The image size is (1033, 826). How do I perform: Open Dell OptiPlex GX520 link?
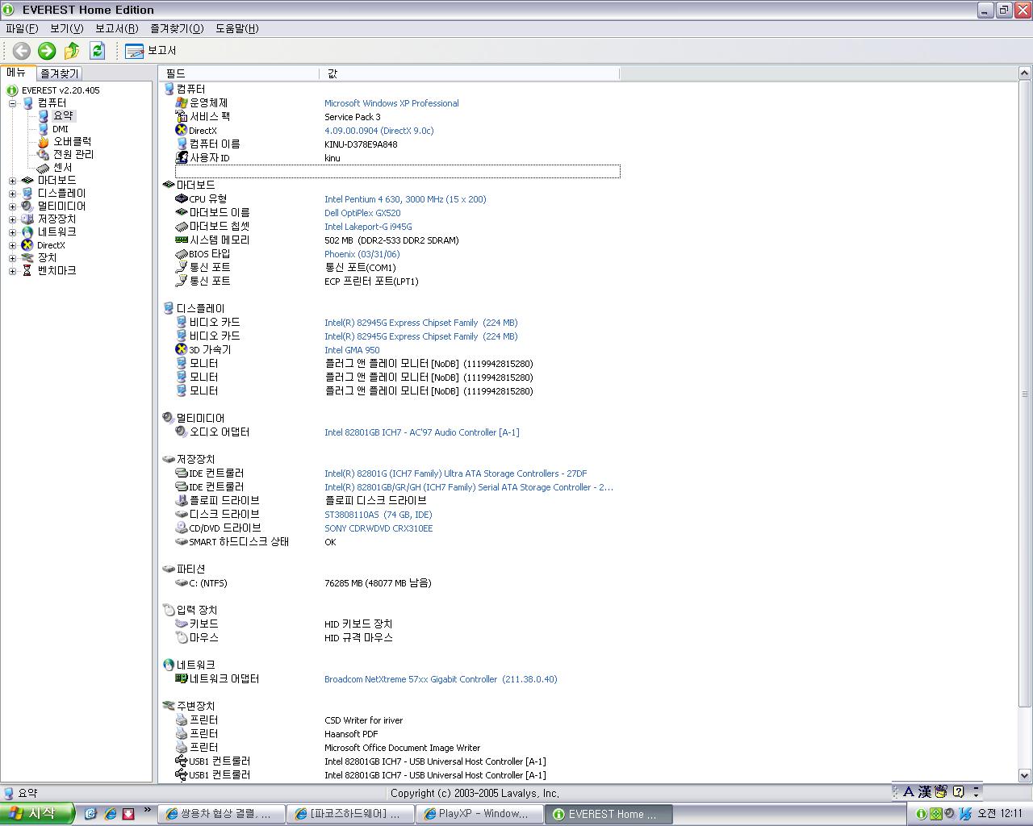362,213
